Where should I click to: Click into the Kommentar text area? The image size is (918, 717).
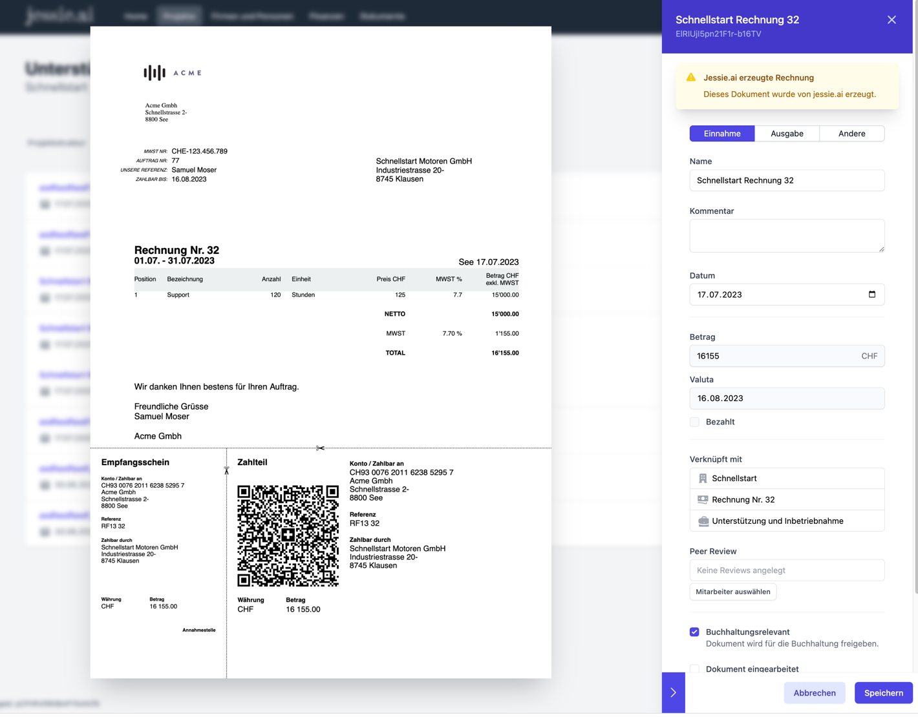point(786,236)
